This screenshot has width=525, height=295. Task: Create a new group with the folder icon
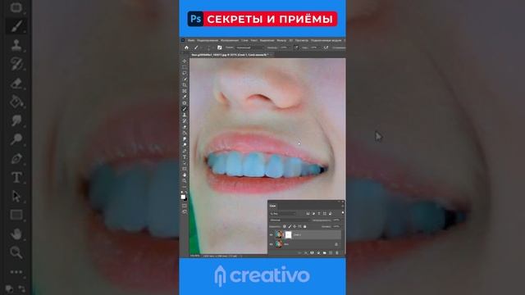pos(325,253)
